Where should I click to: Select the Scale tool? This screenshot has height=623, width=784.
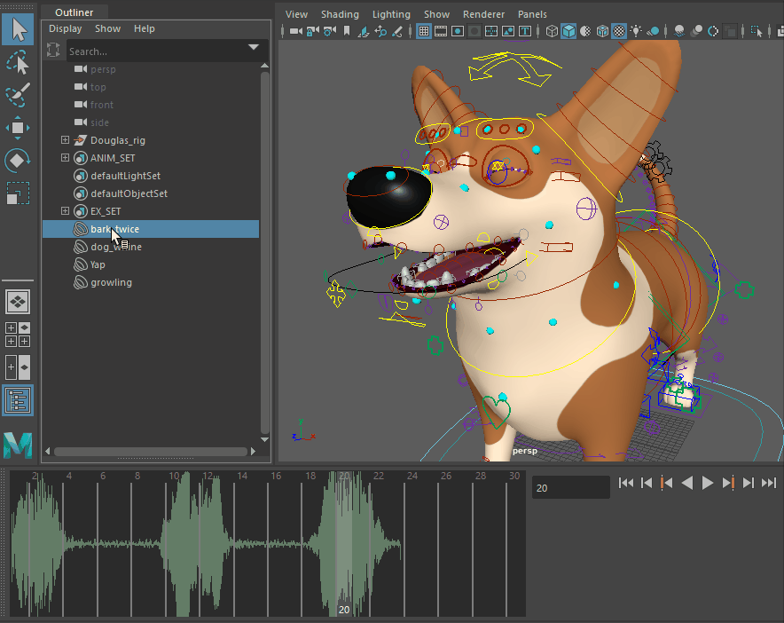pyautogui.click(x=18, y=193)
